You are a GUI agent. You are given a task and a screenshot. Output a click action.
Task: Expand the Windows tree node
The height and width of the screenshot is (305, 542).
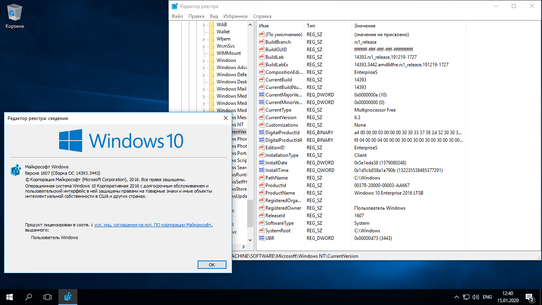tap(204, 60)
